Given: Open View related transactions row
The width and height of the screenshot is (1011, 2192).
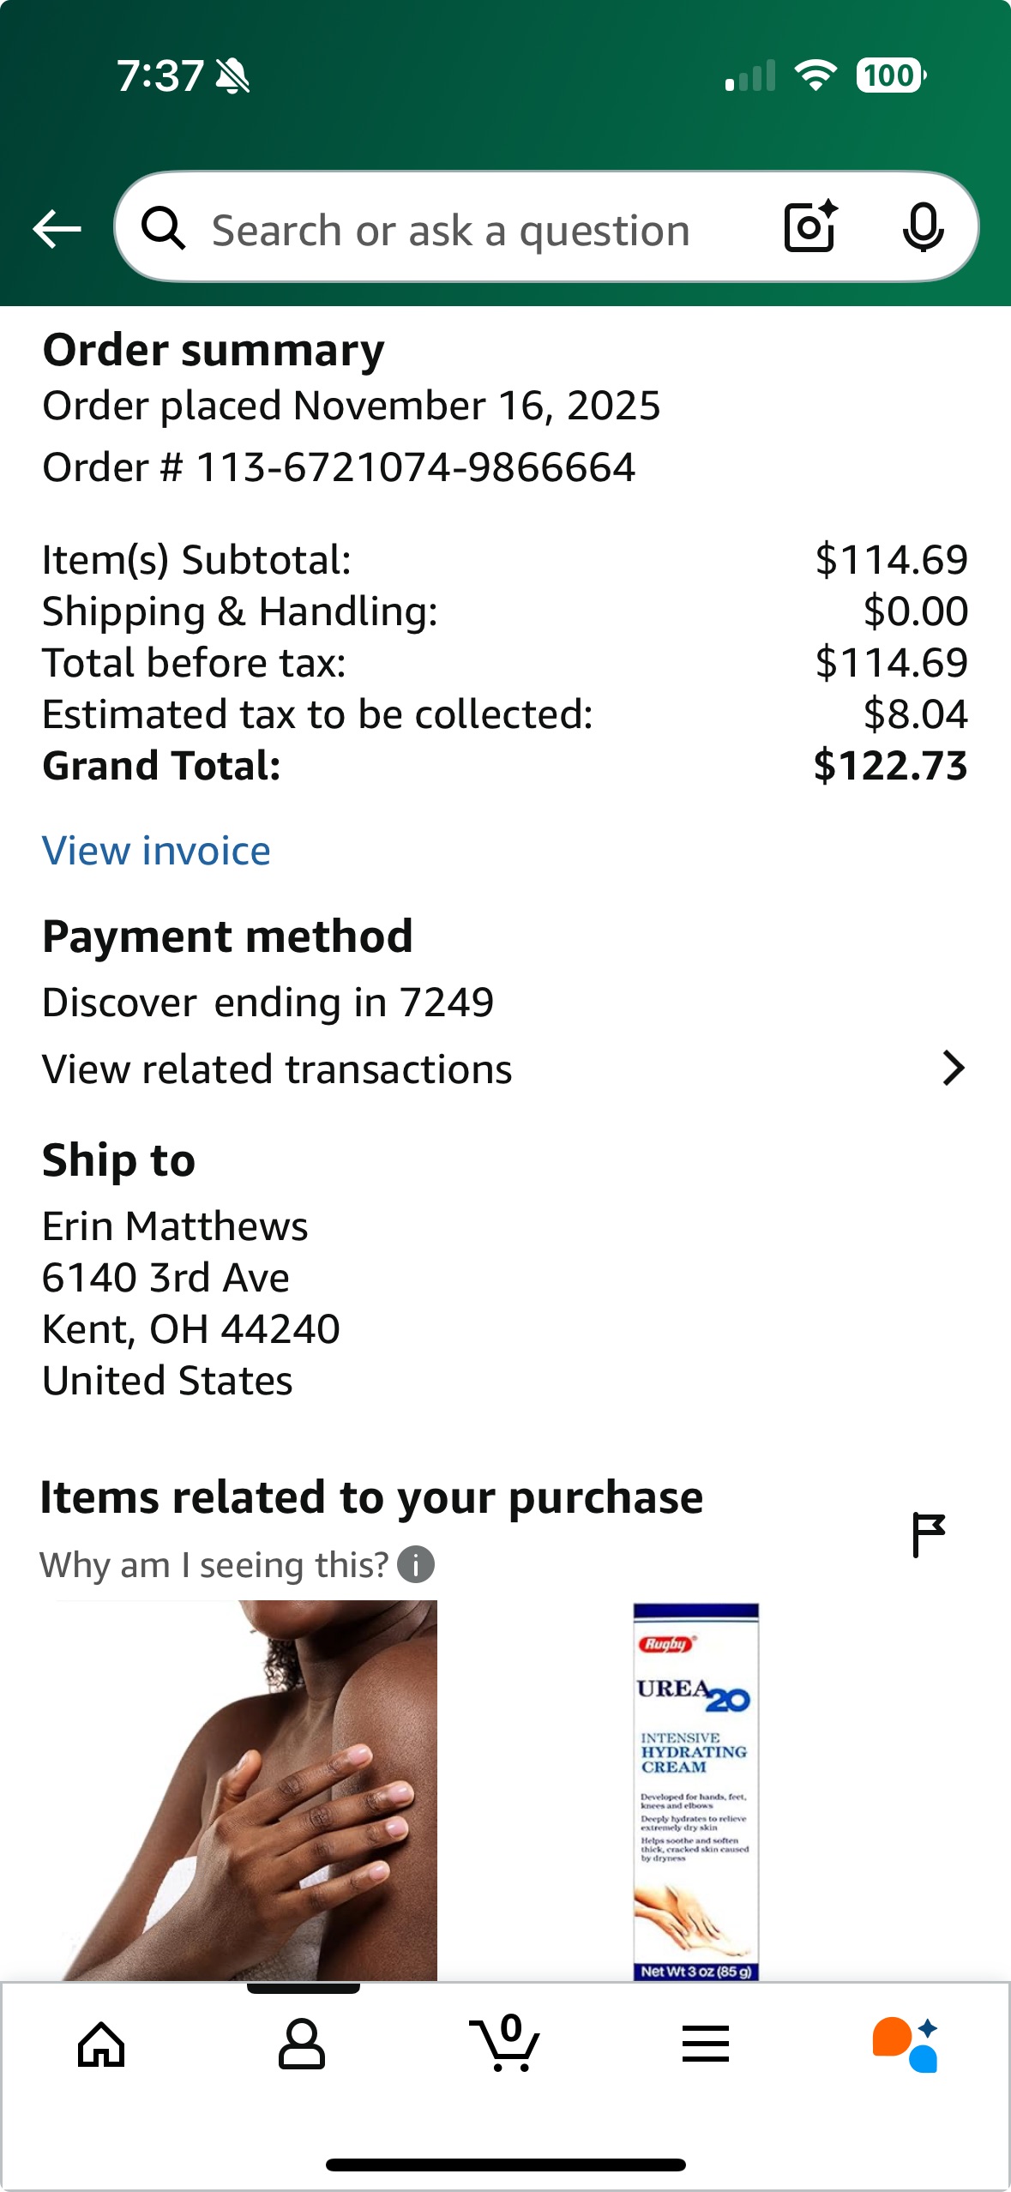Looking at the screenshot, I should click(277, 1069).
